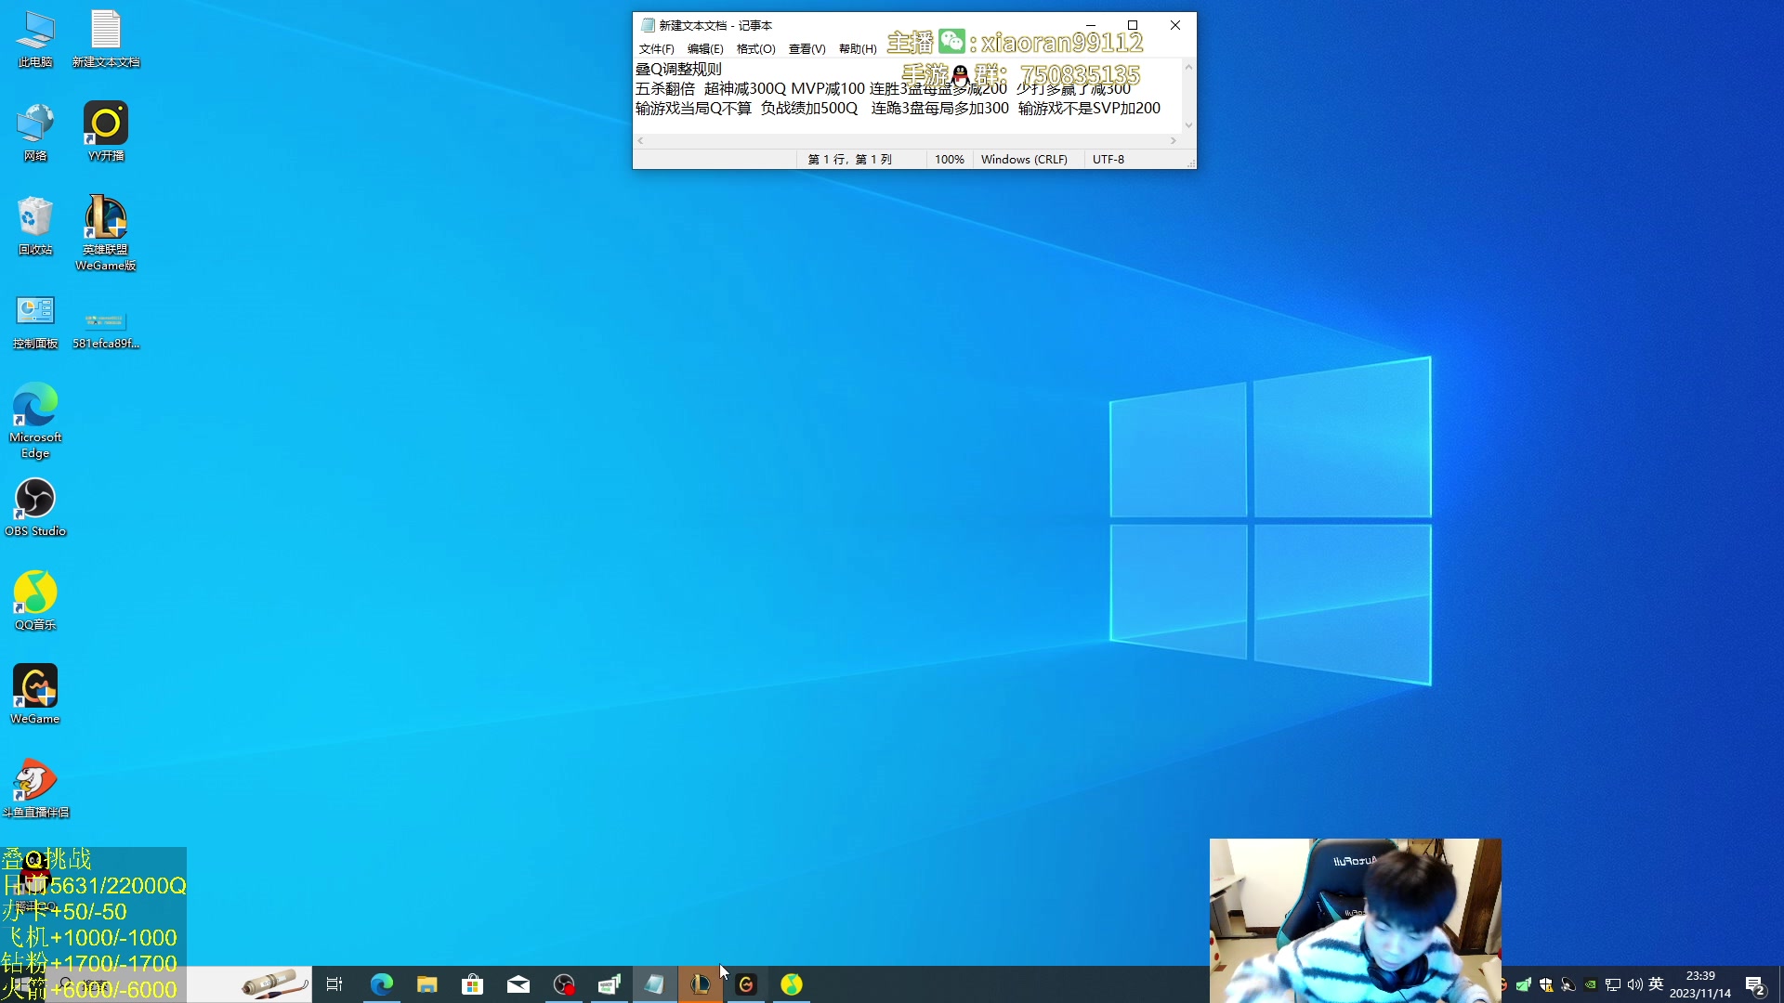Select the WeGame desktop shortcut
Image resolution: width=1784 pixels, height=1003 pixels.
35,695
